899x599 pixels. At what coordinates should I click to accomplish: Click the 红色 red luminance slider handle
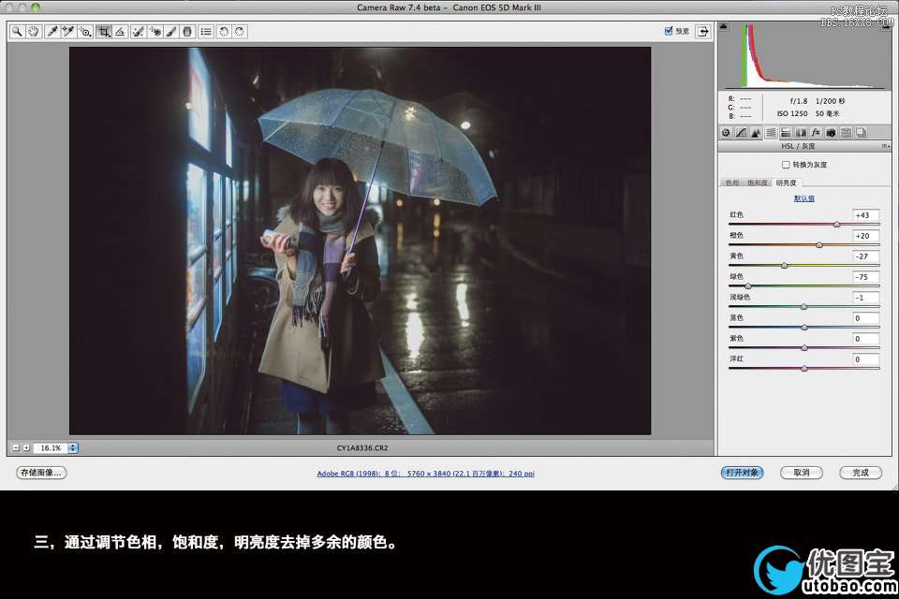[x=836, y=225]
